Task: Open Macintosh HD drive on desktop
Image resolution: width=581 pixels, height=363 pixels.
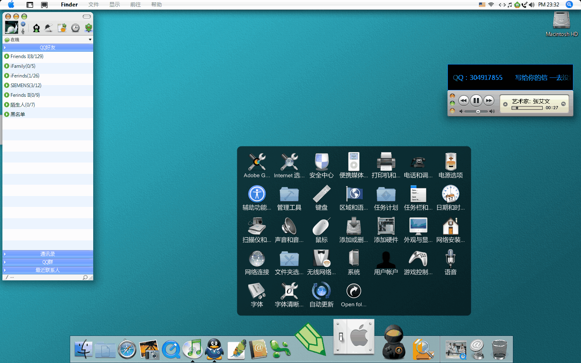Action: 562,20
